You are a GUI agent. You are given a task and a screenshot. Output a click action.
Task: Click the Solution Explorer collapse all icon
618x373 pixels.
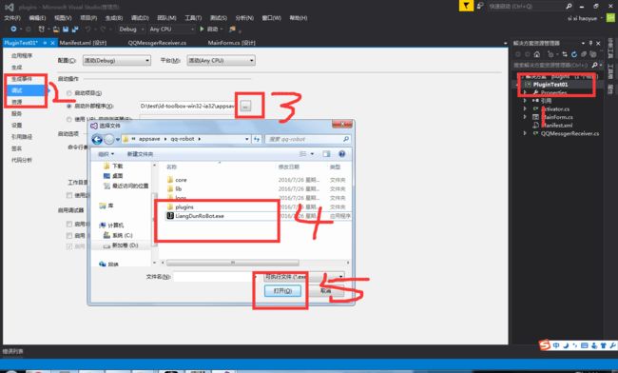tap(584, 54)
